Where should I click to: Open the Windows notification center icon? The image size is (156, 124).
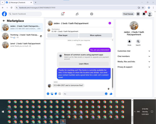click(152, 112)
